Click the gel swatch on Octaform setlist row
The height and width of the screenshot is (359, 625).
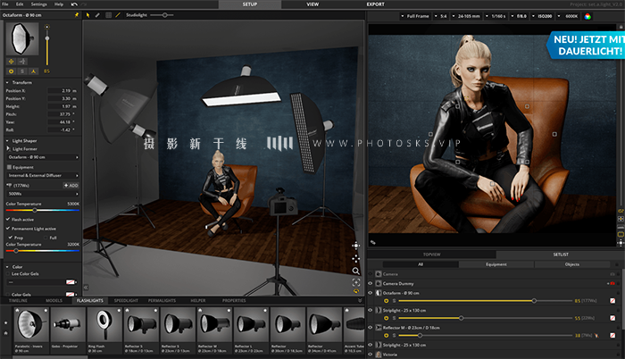(612, 301)
